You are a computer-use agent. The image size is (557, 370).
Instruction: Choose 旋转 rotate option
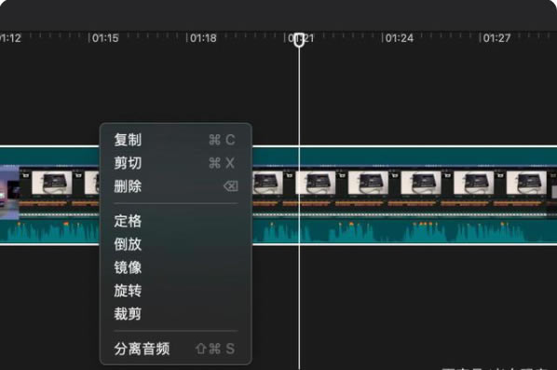(x=176, y=291)
